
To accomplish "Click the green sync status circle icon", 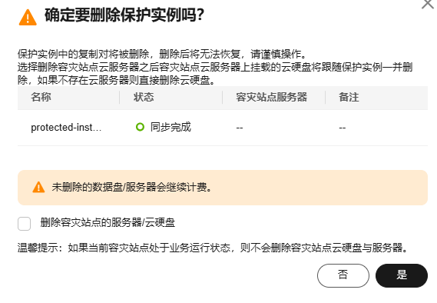I will [140, 127].
